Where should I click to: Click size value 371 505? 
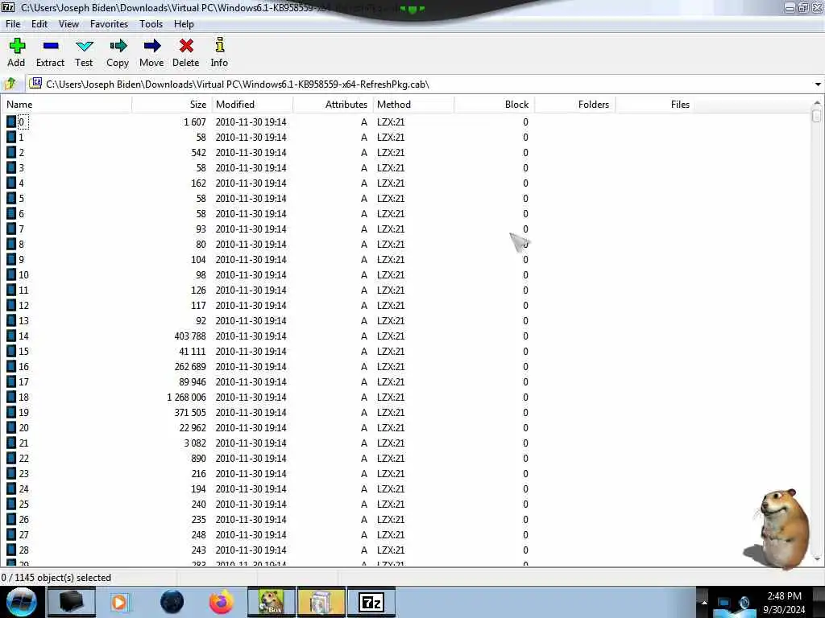coord(190,413)
